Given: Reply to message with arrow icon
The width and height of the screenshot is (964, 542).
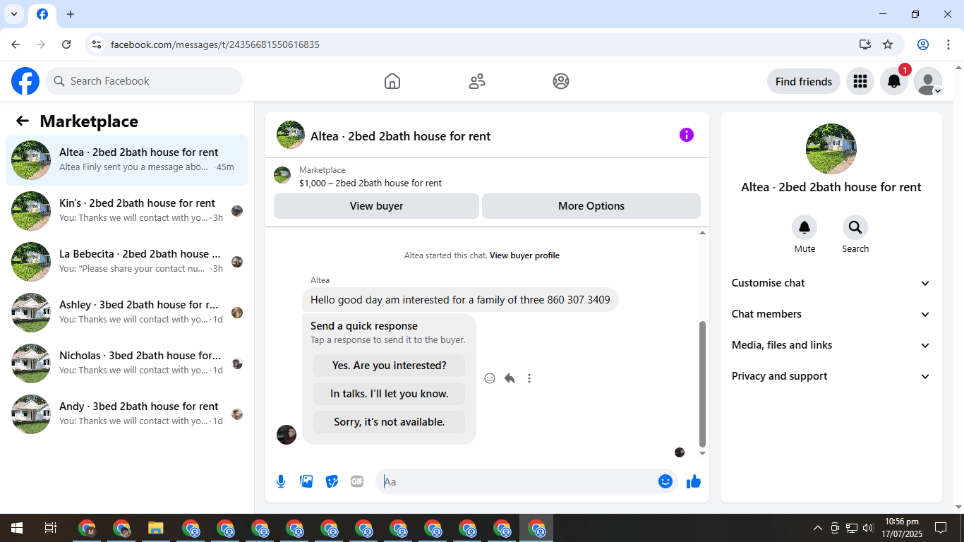Looking at the screenshot, I should (510, 378).
